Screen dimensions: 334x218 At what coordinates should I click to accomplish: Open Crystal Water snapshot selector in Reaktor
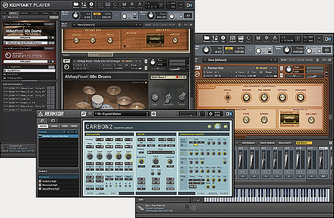coord(121,114)
